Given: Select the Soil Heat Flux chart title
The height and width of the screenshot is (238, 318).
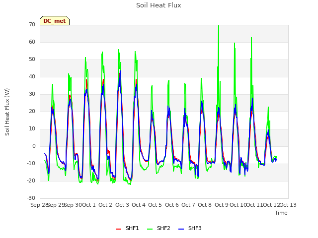Looking at the screenshot, I should (x=159, y=5).
